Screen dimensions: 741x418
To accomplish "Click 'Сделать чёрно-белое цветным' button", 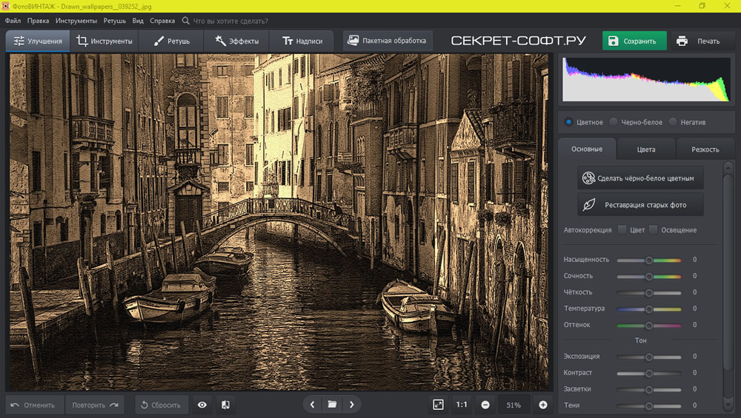I will [640, 178].
